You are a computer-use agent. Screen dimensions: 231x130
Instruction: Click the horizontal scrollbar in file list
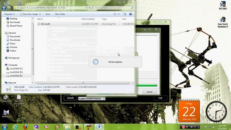click(x=83, y=83)
